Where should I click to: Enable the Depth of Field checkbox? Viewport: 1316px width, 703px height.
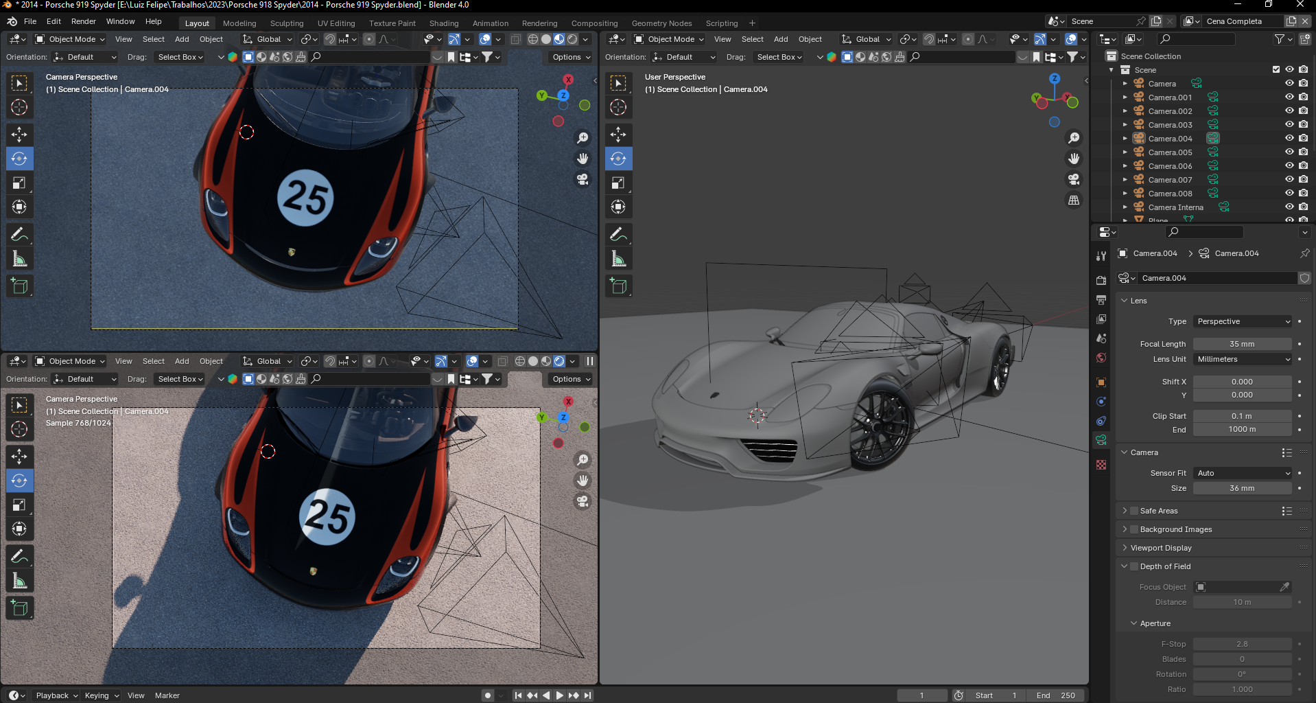tap(1134, 566)
